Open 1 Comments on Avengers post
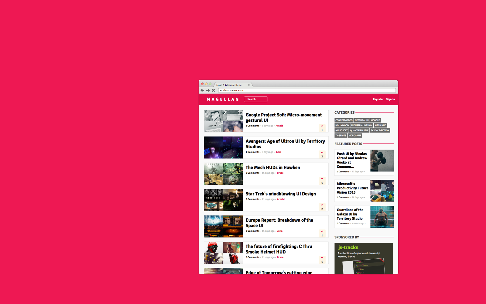Viewport: 486px width, 304px height. tap(252, 152)
